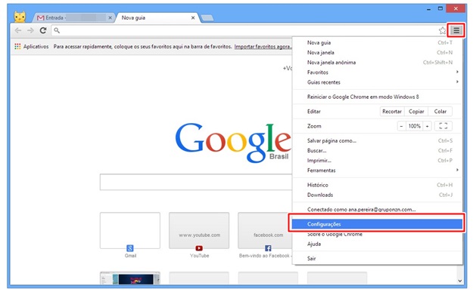Open Histórico from the menu

378,185
